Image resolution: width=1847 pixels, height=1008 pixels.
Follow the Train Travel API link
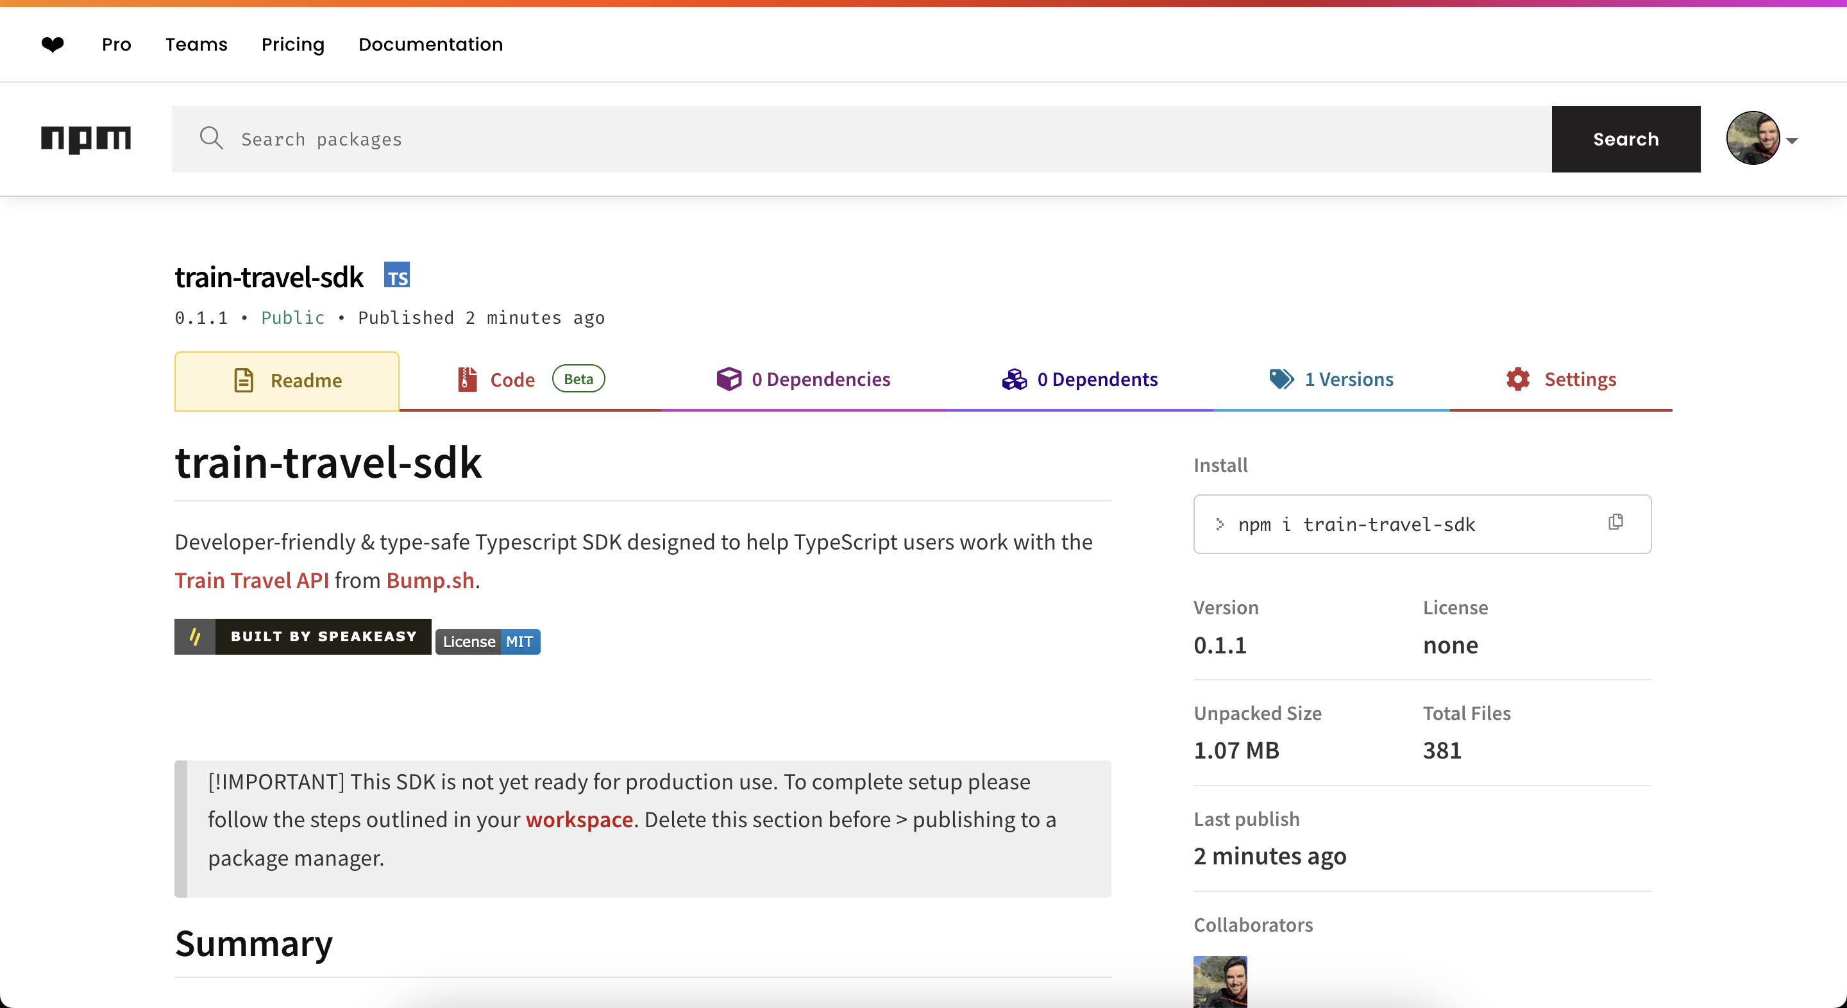coord(251,580)
